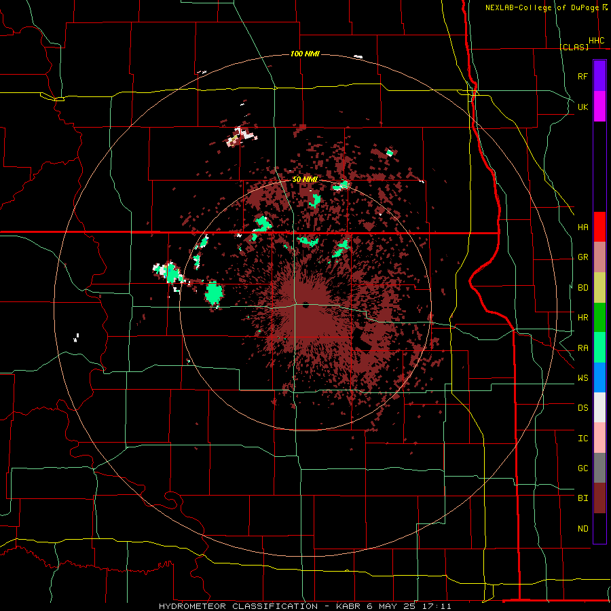Click the RF legend label
The image size is (611, 611).
(x=582, y=76)
